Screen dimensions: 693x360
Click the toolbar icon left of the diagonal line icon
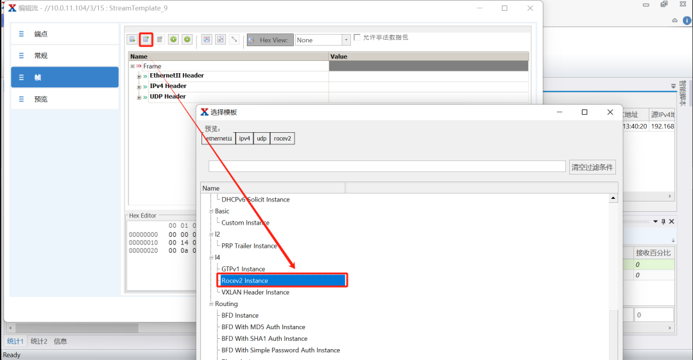click(220, 40)
